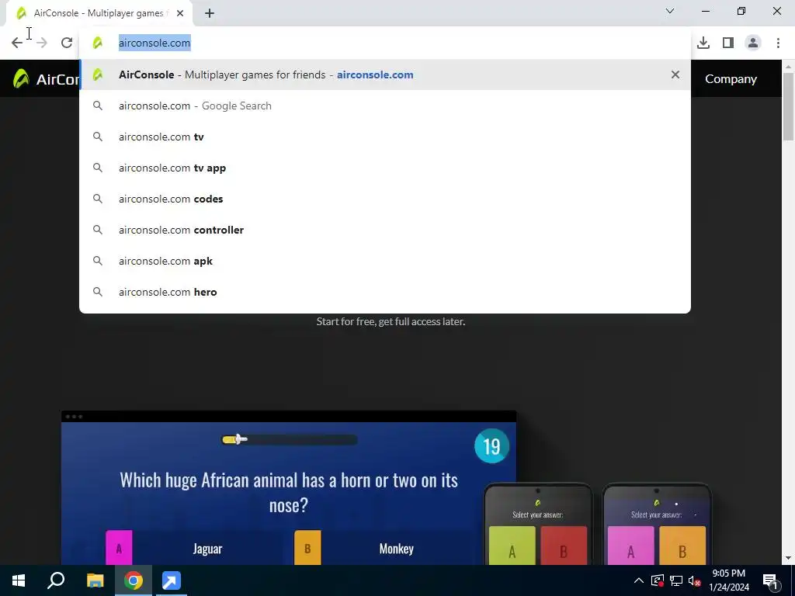Click the muted volume icon in the tray
The width and height of the screenshot is (795, 596).
point(695,580)
